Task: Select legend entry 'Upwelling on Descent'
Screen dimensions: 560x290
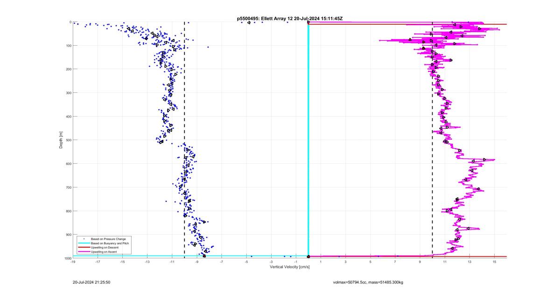Action: 105,248
